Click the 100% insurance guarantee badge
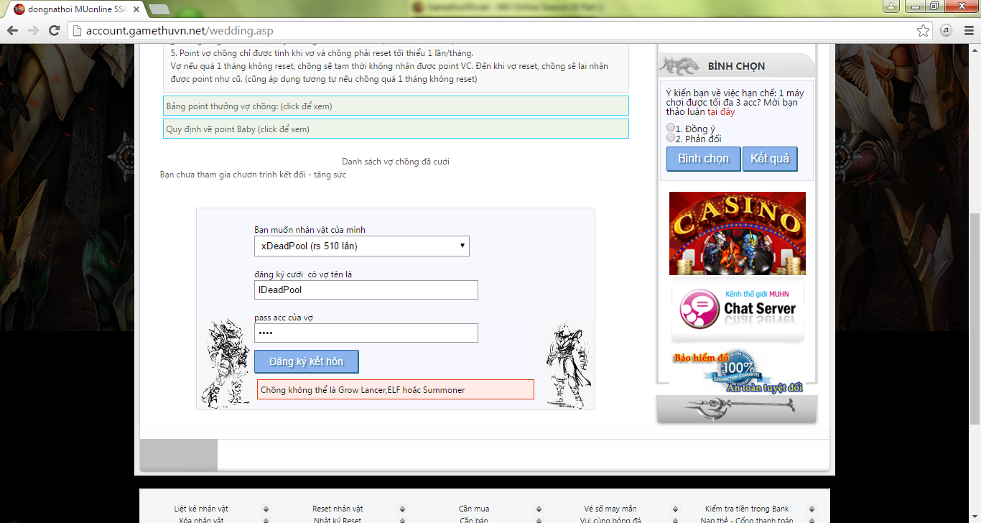 click(737, 370)
